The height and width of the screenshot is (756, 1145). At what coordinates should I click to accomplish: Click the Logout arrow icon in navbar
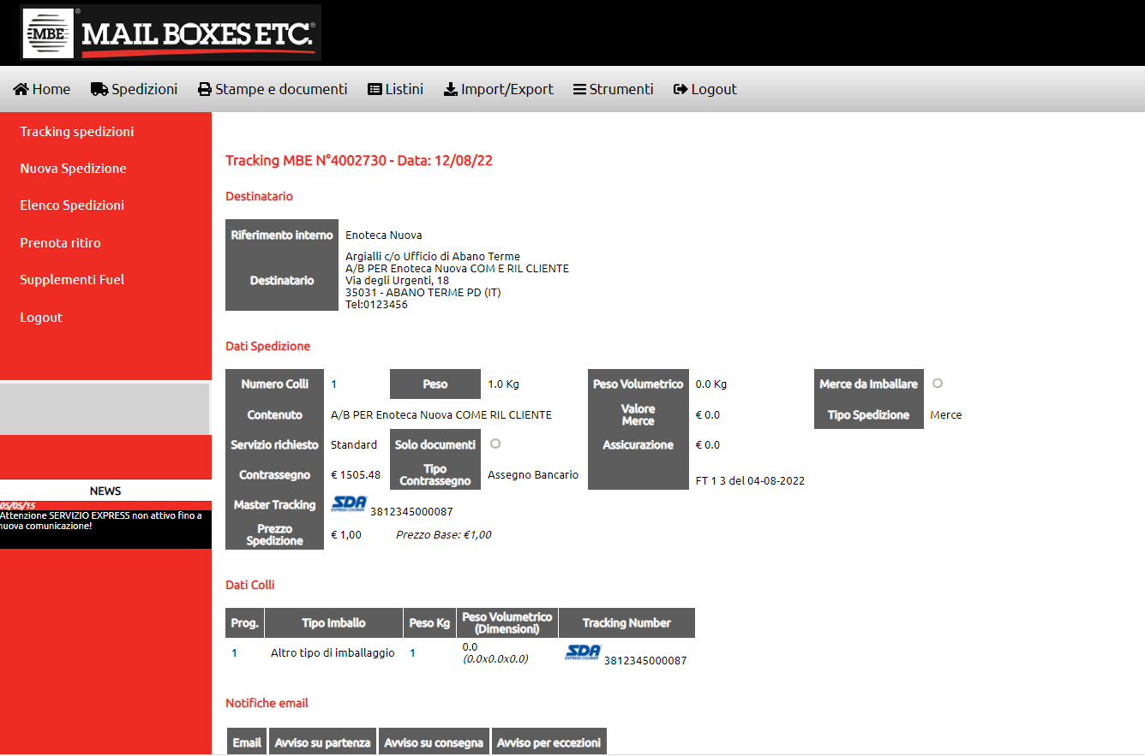click(680, 90)
